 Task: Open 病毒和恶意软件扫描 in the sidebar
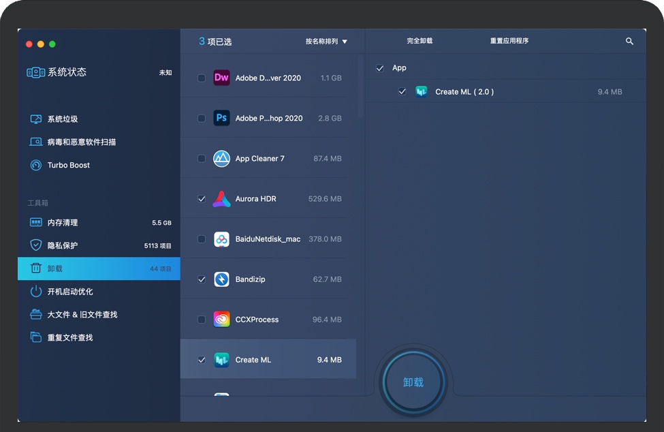(x=99, y=142)
